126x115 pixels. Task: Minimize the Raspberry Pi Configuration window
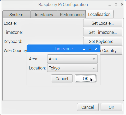(x=110, y=5)
